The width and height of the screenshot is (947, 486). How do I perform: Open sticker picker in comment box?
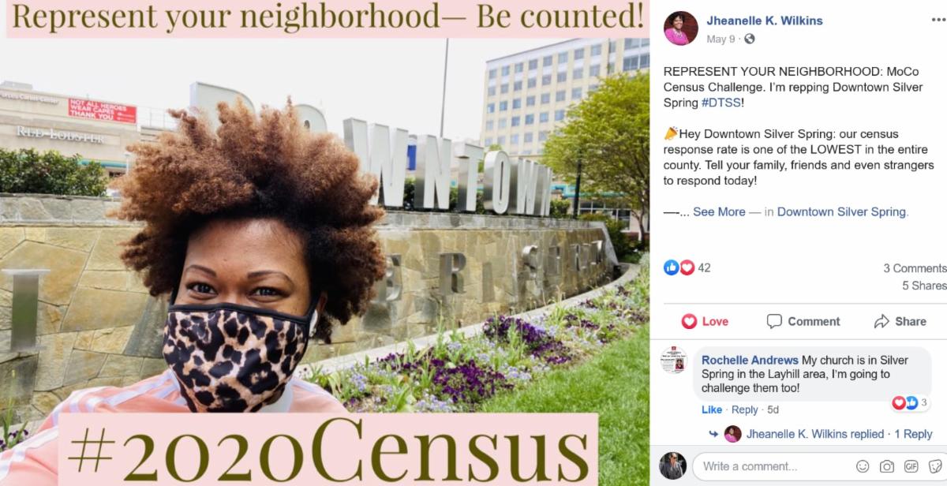936,466
